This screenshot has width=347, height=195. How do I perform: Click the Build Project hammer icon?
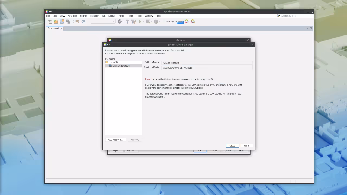[127, 22]
